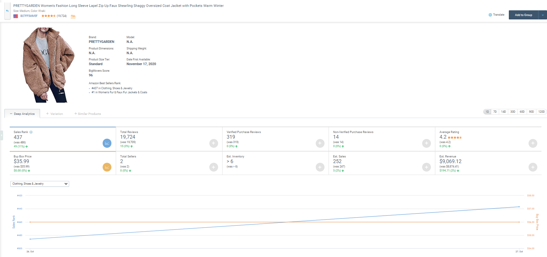Select the 60D time range
This screenshot has height=257, width=547.
(x=522, y=112)
